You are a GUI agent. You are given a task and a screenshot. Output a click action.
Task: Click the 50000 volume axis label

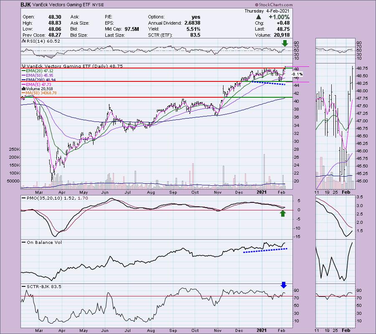point(13,181)
